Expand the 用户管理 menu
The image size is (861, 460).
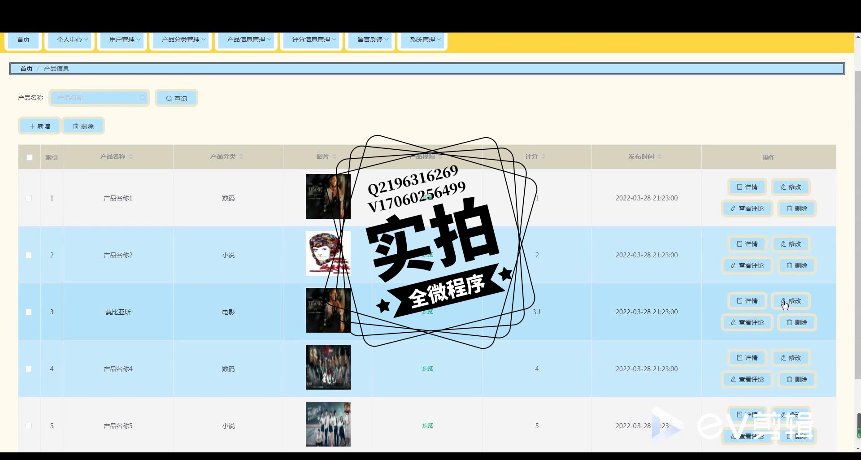click(x=122, y=39)
